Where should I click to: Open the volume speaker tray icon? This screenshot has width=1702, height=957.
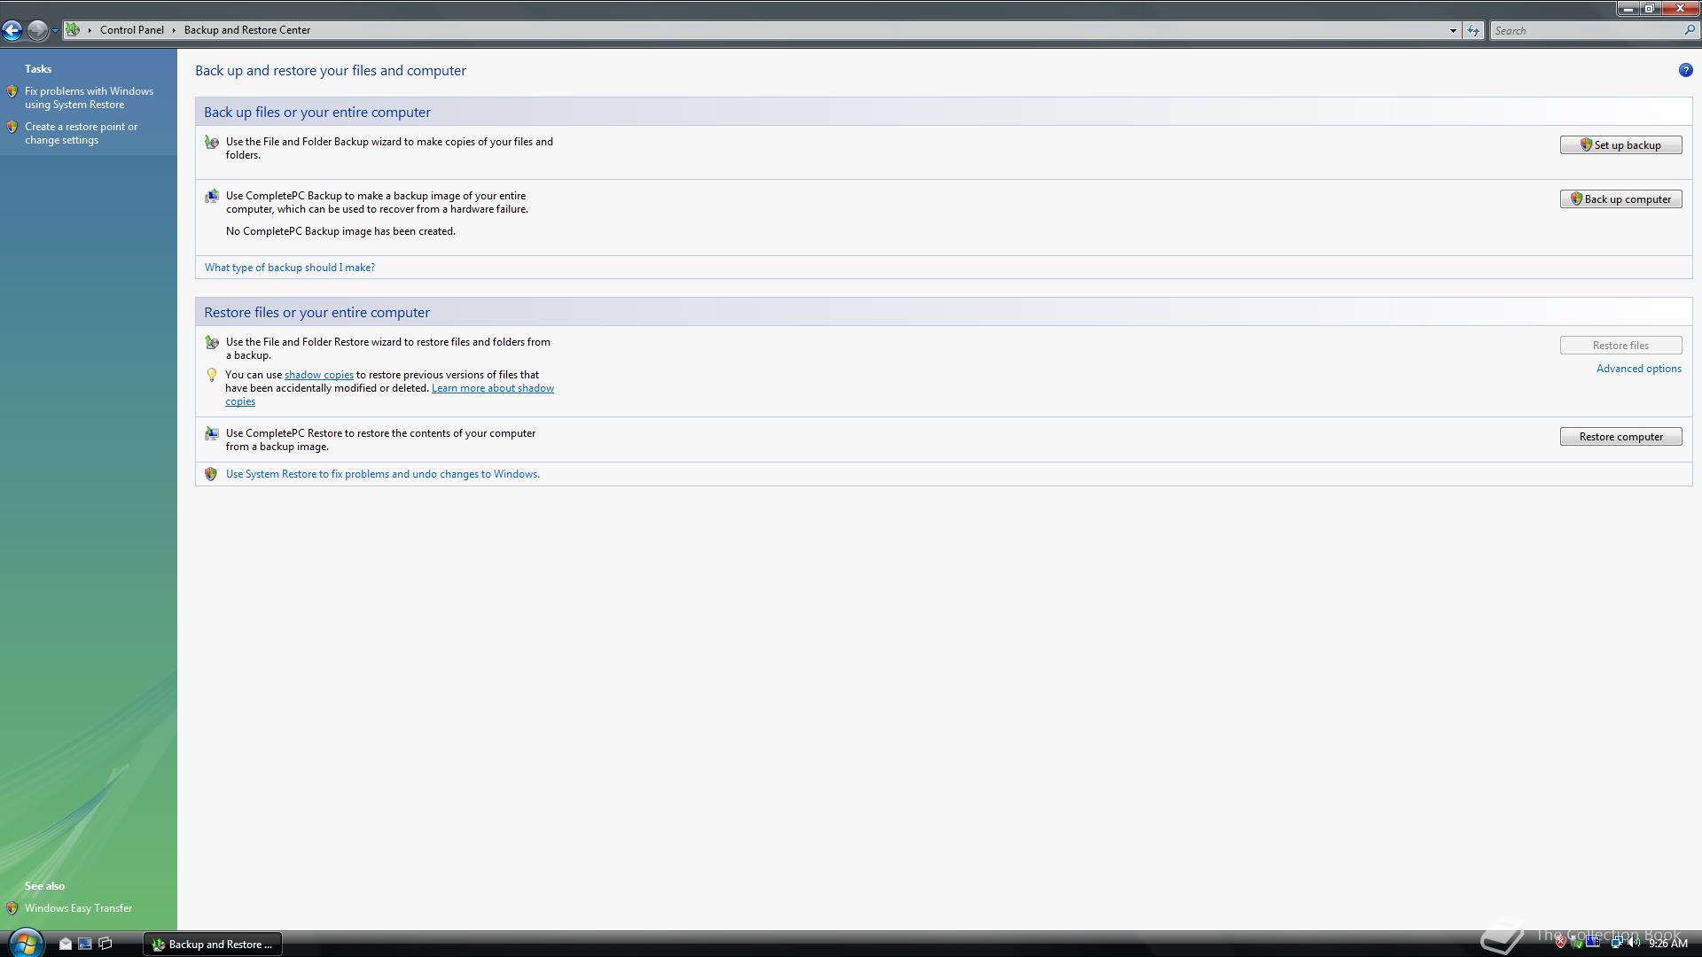[1633, 943]
